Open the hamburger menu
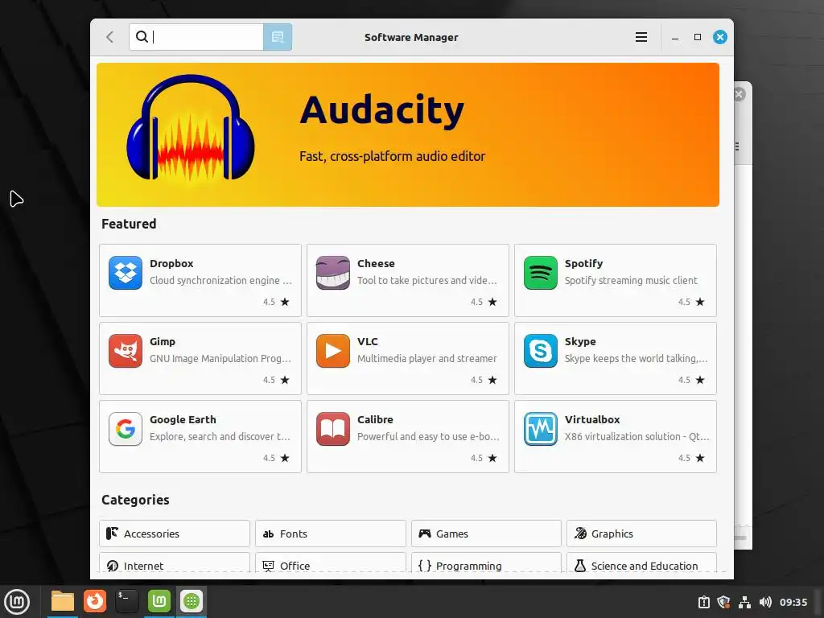The height and width of the screenshot is (618, 824). [641, 37]
